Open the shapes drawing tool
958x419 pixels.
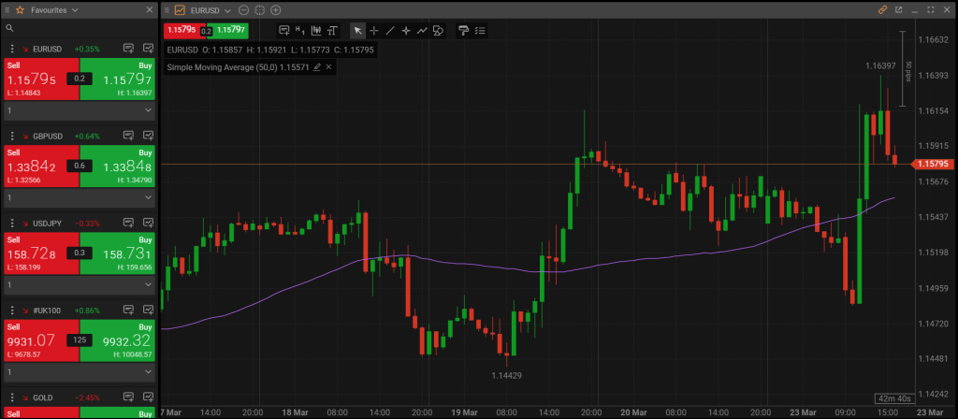click(438, 30)
